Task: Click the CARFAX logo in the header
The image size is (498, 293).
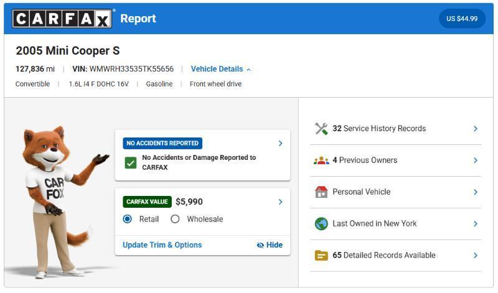Action: point(62,19)
